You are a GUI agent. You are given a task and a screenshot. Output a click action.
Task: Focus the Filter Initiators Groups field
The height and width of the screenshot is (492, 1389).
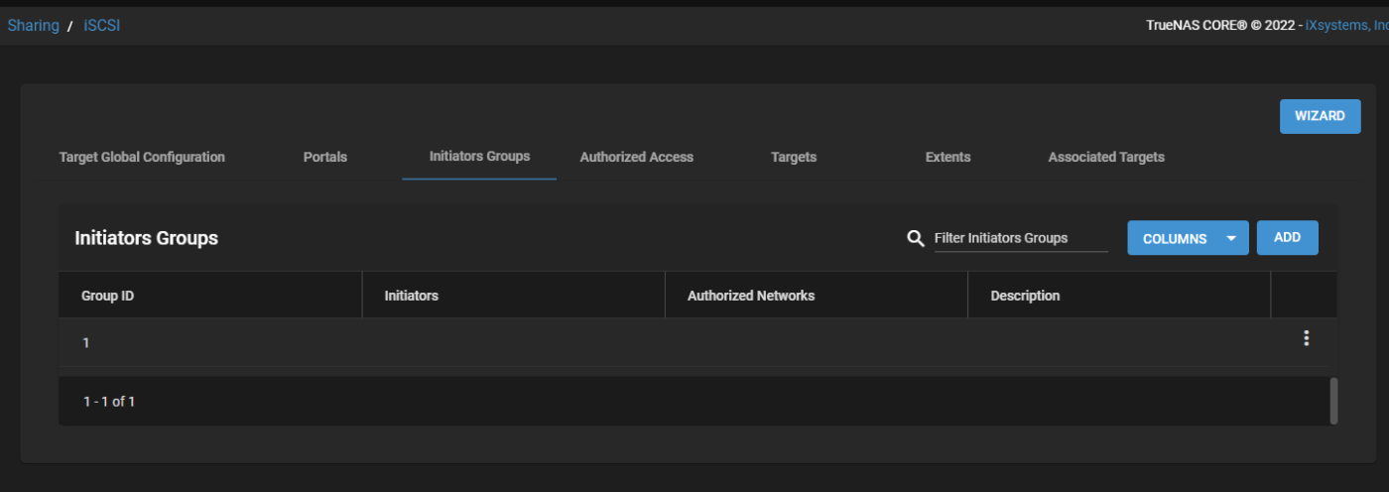click(x=1021, y=238)
